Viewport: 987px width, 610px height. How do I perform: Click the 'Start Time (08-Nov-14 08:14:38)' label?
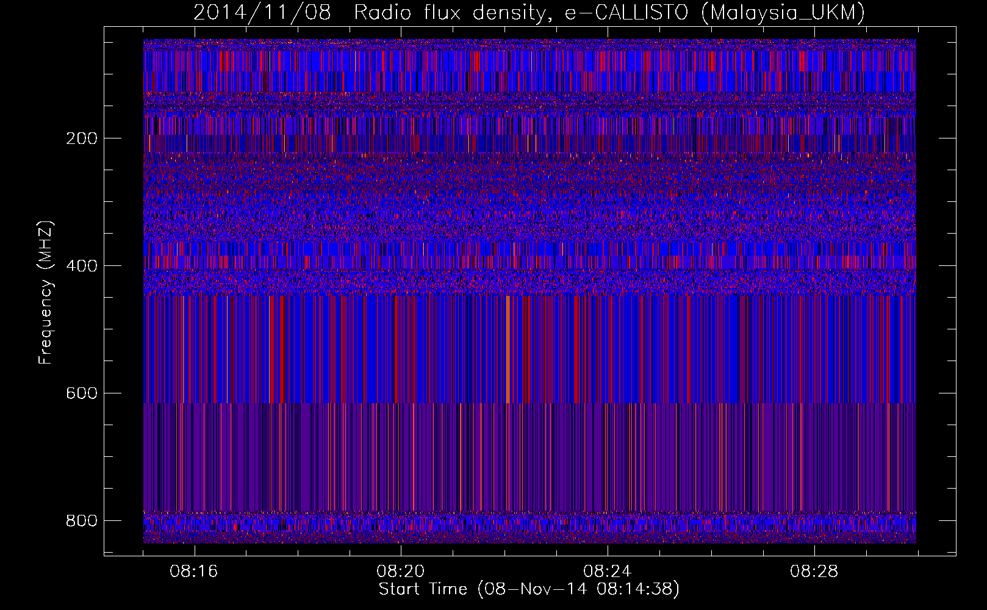(x=529, y=589)
